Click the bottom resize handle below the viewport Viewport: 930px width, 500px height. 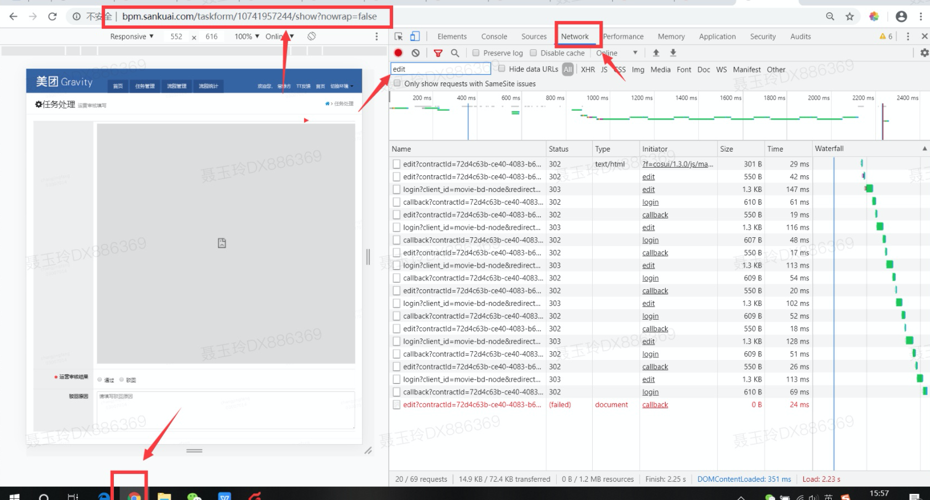tap(194, 450)
